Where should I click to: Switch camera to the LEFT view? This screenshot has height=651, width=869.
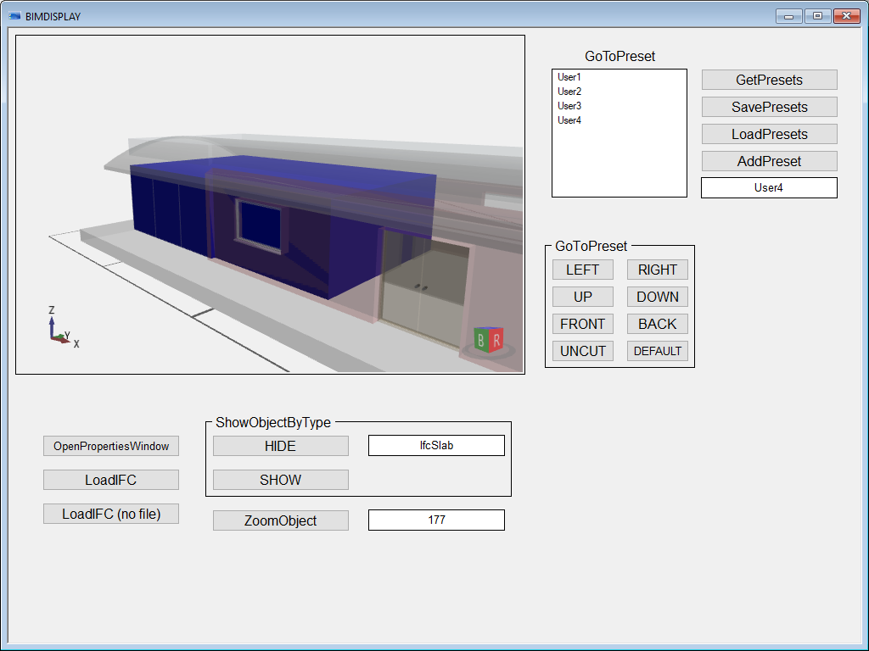pyautogui.click(x=582, y=269)
